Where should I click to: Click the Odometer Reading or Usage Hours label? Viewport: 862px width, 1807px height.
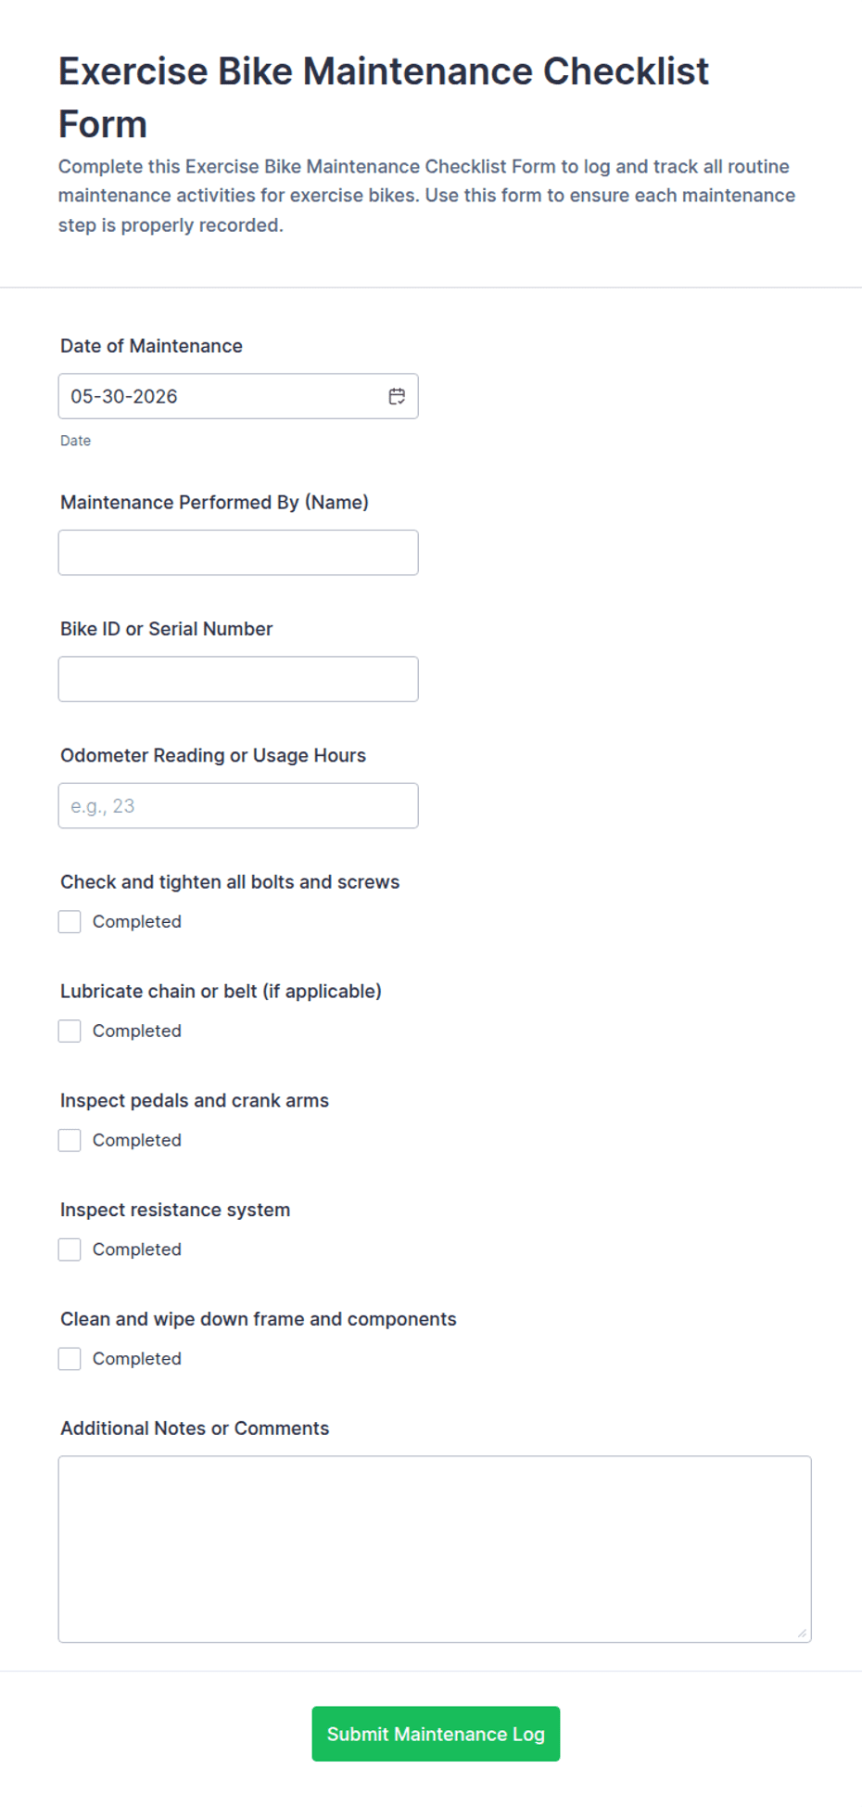point(213,755)
